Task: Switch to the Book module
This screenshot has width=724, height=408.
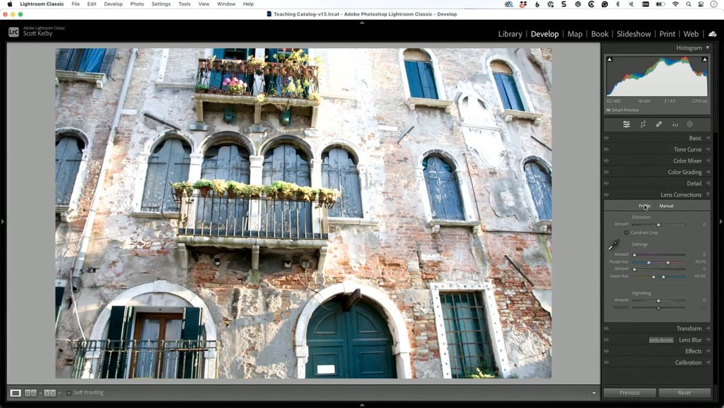Action: (x=600, y=34)
